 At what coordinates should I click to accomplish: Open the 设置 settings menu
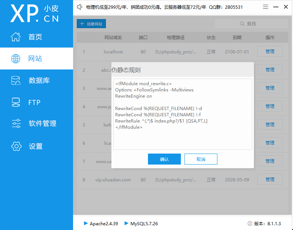click(x=37, y=146)
